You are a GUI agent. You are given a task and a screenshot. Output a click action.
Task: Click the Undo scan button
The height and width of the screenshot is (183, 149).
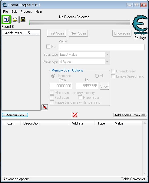[122, 33]
